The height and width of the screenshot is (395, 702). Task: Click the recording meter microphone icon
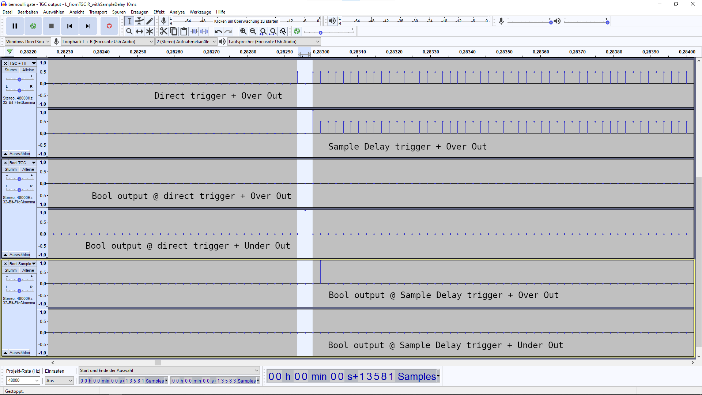coord(164,21)
